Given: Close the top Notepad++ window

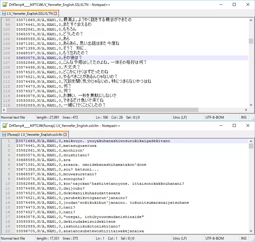Looking at the screenshot, I should pos(248,4).
